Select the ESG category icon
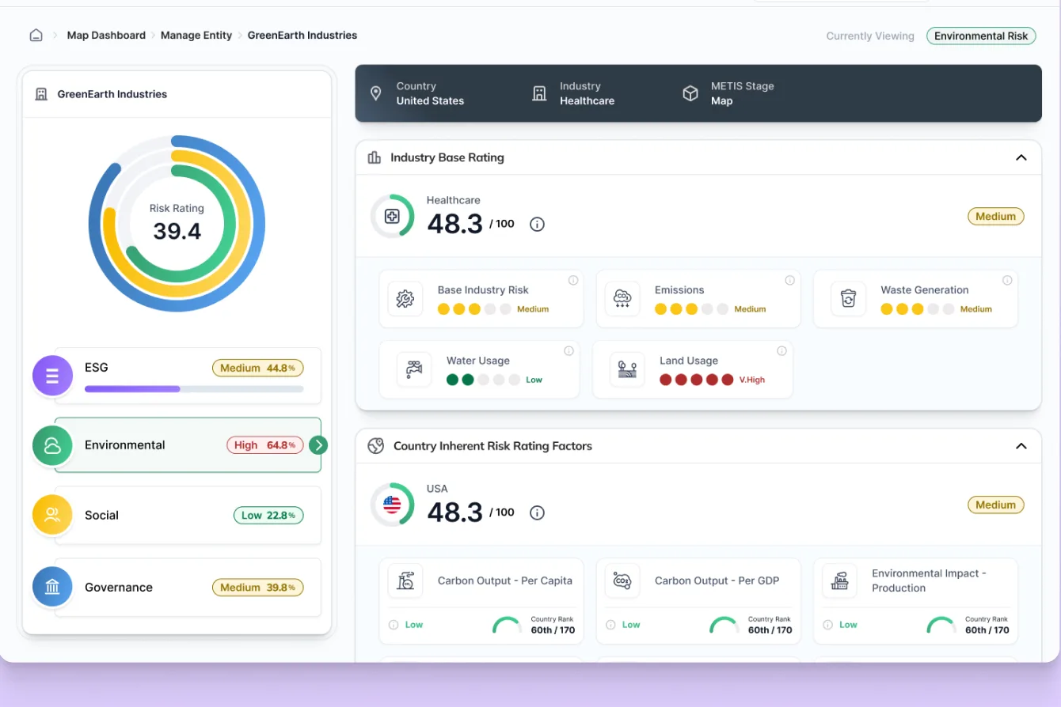 pos(52,376)
